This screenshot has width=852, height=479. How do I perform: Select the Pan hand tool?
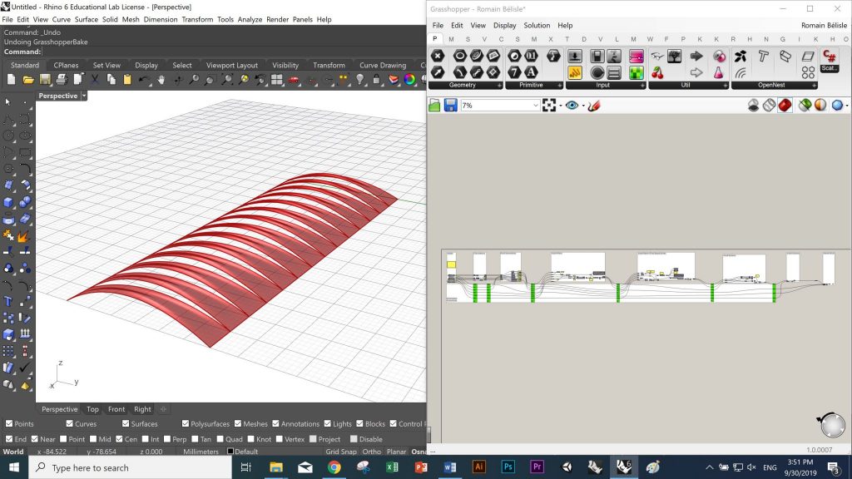tap(161, 80)
